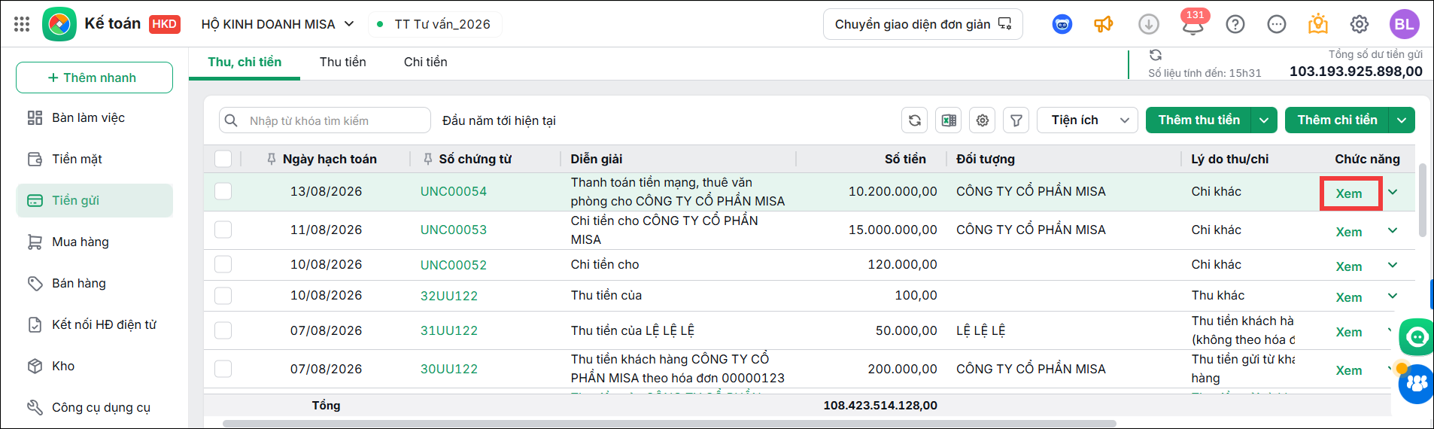Click the MISA Kế toán logo icon
The width and height of the screenshot is (1434, 429).
(59, 24)
